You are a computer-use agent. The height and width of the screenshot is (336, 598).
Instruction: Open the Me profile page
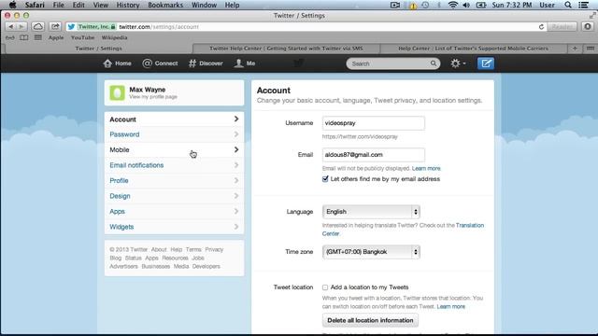tap(245, 63)
